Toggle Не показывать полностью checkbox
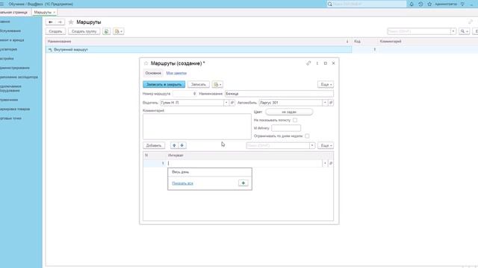 [295, 120]
